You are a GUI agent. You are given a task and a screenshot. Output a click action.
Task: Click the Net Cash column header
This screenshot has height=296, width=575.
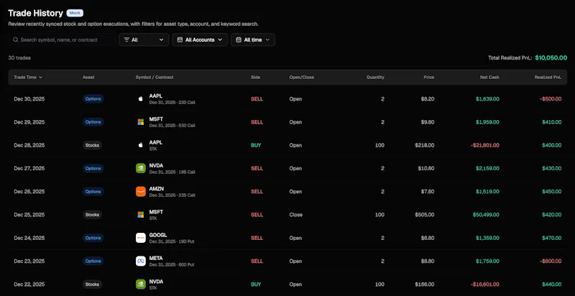coord(489,78)
